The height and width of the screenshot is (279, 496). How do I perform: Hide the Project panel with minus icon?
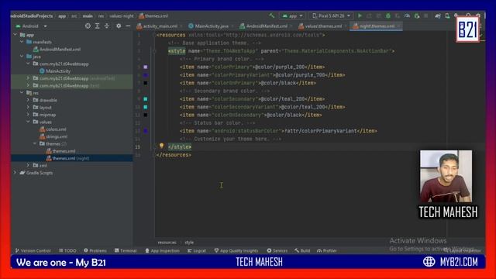tap(128, 26)
